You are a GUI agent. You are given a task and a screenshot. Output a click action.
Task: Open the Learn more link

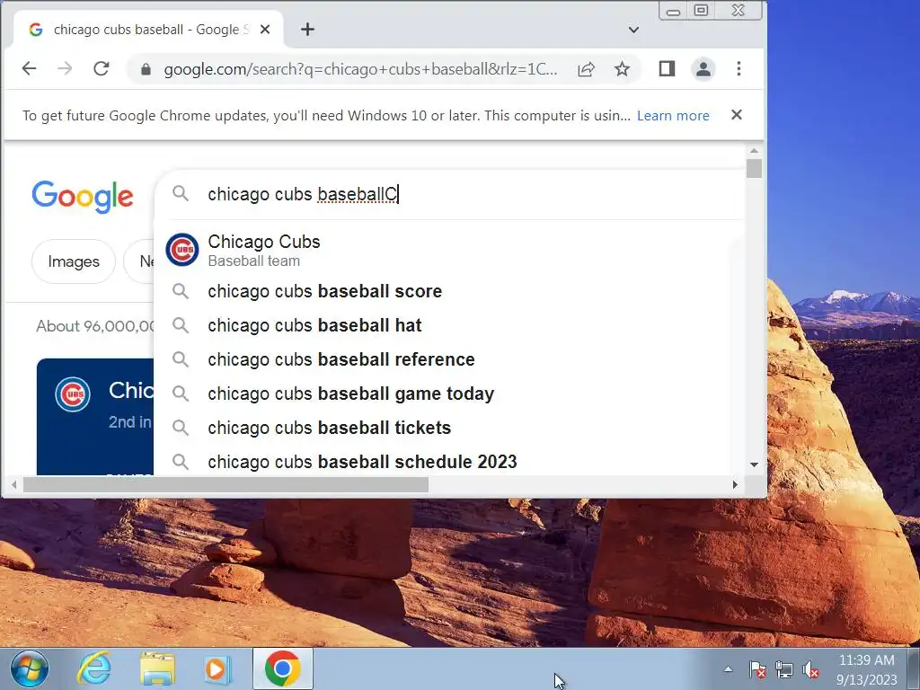point(673,116)
